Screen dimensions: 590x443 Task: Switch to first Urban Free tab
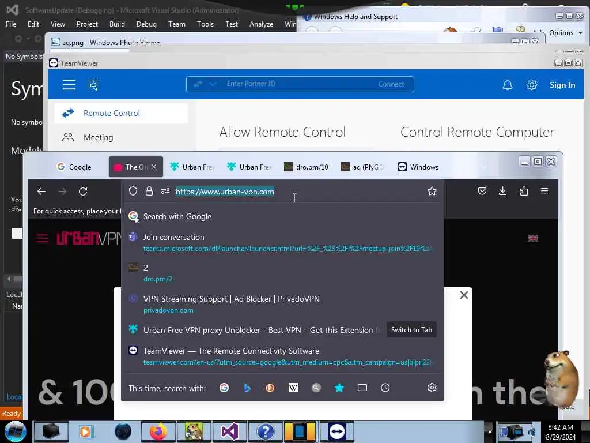pyautogui.click(x=192, y=167)
